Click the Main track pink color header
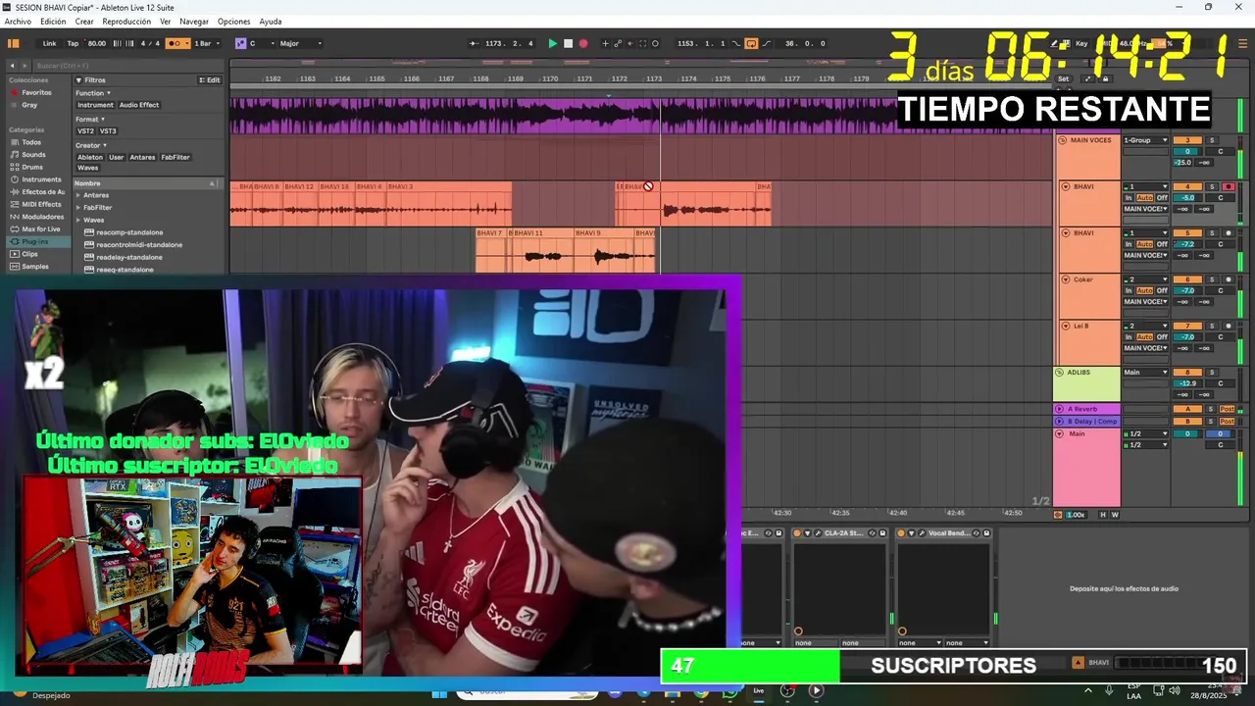1255x706 pixels. tap(1086, 468)
